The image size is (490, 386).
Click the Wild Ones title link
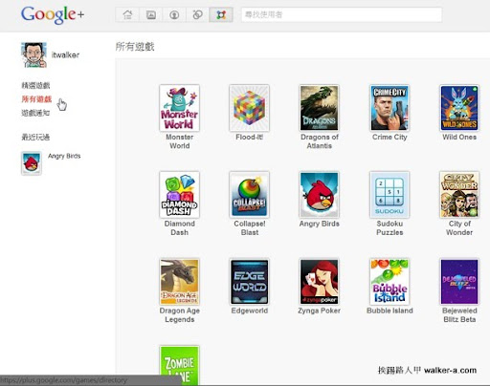point(459,137)
